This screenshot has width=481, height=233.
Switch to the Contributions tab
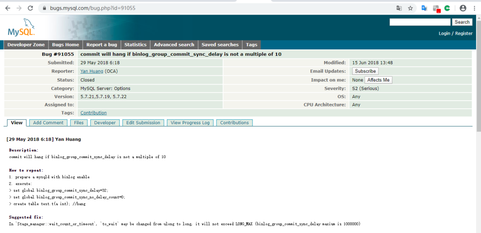pos(234,123)
